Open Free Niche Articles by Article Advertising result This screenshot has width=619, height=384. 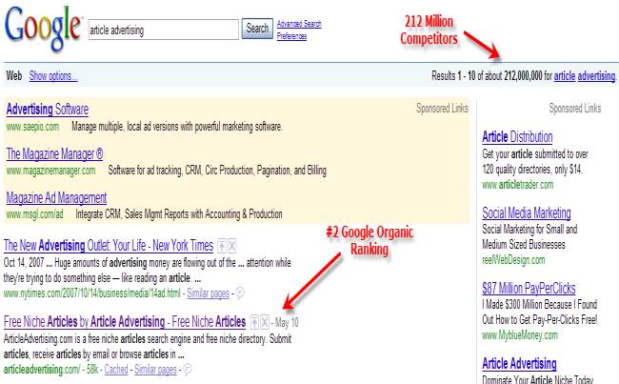[x=125, y=321]
